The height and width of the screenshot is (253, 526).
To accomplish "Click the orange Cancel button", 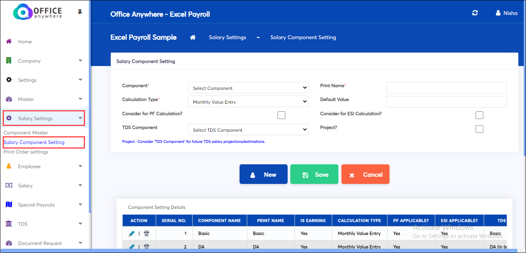I will (x=365, y=174).
